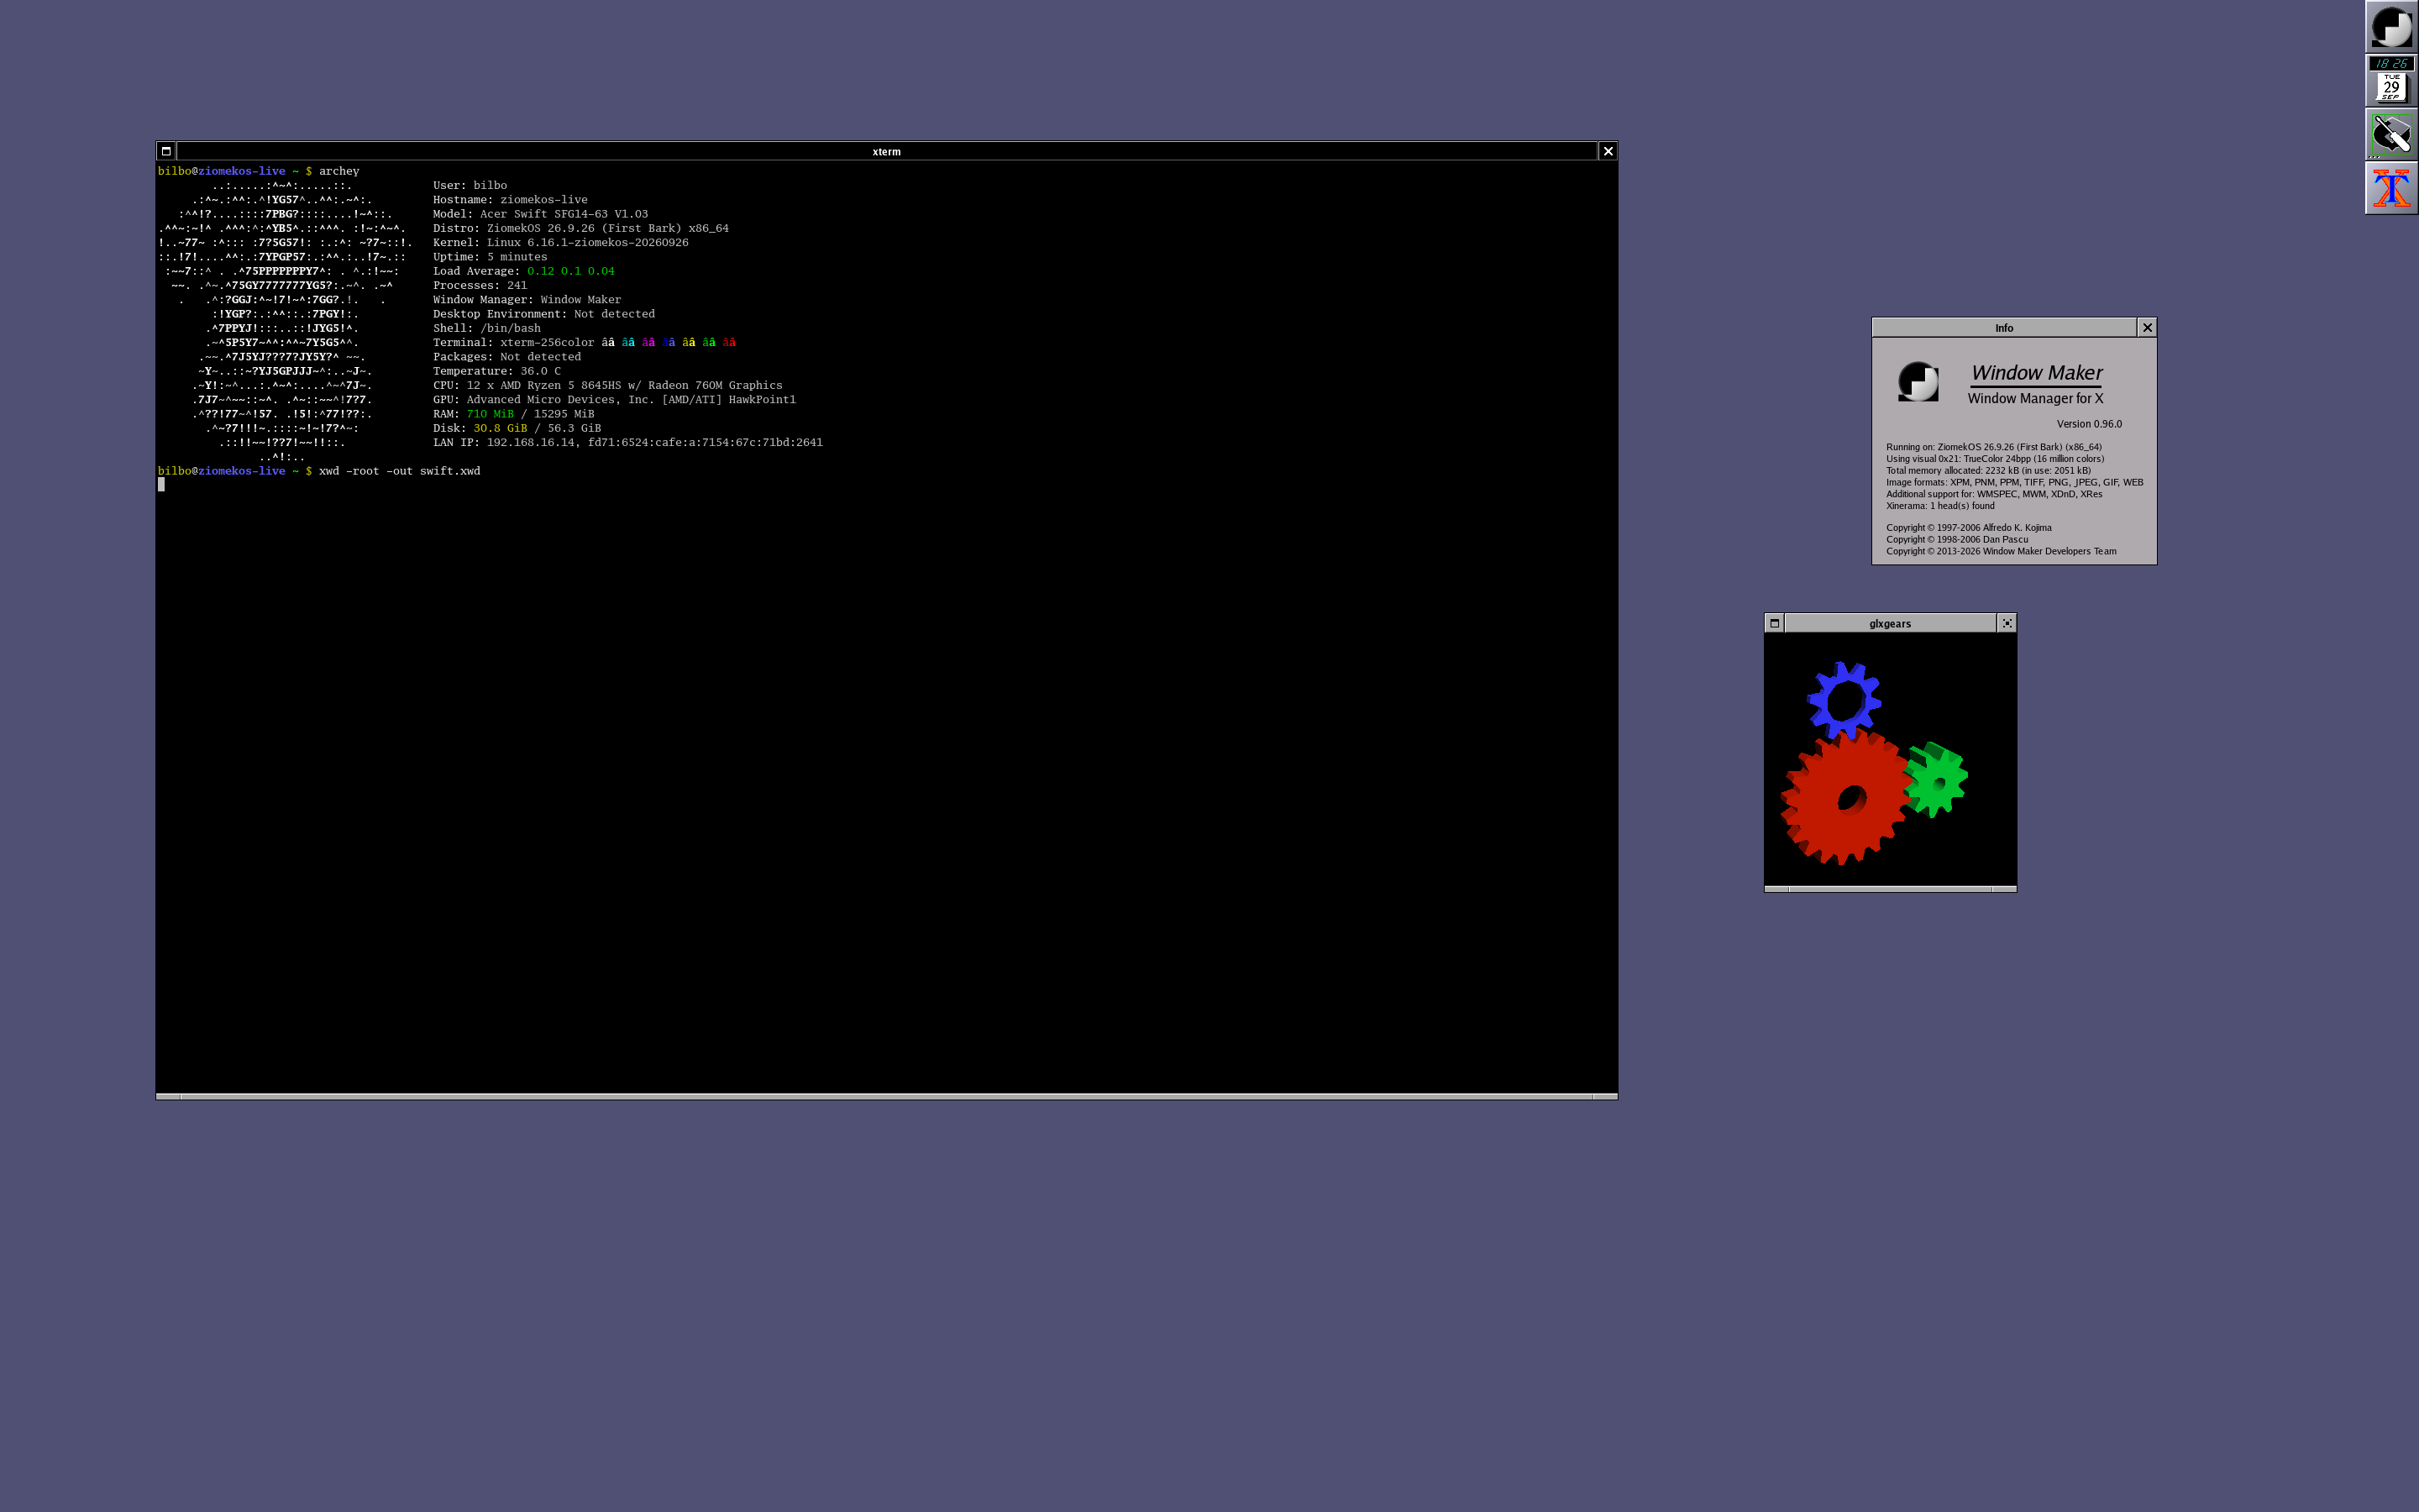Click the xterm text cursor block
Screen dimensions: 2419x1512
point(161,485)
